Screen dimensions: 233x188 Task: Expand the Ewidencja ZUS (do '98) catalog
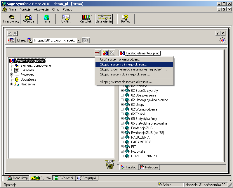pos(122,133)
